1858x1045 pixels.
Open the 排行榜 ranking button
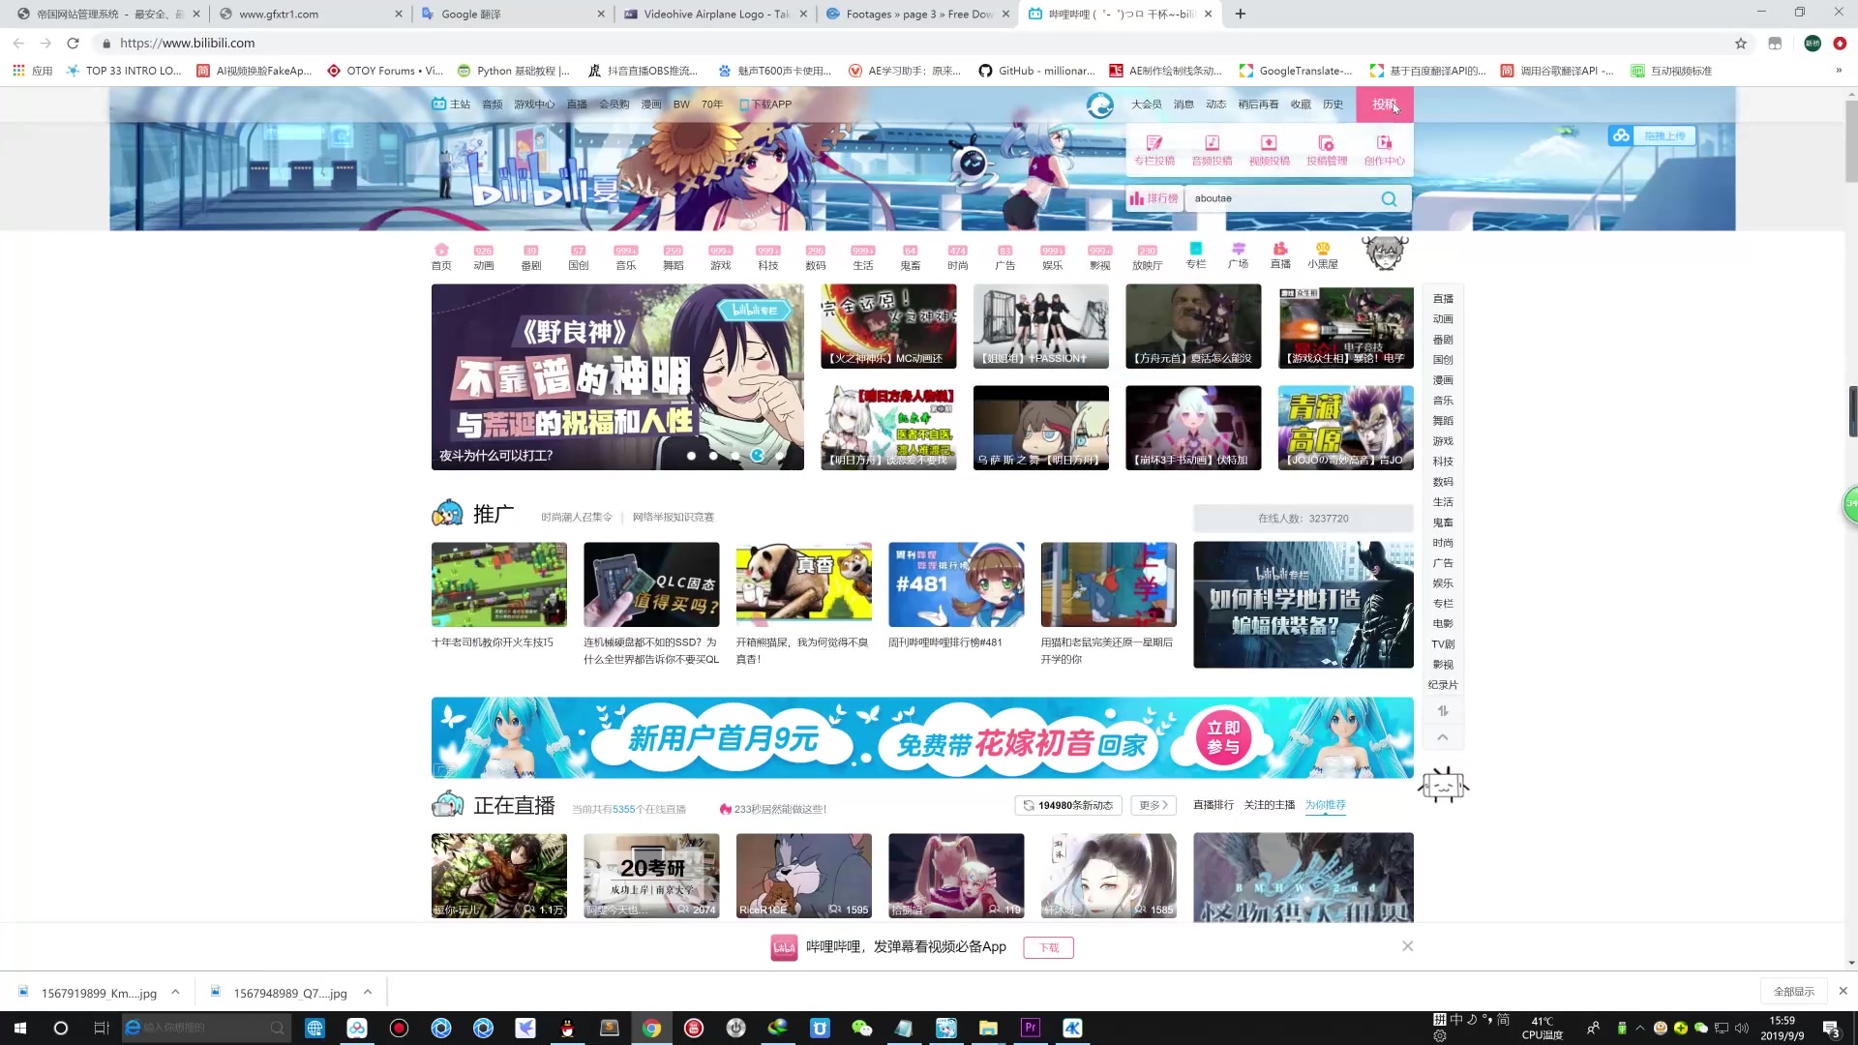pyautogui.click(x=1154, y=199)
